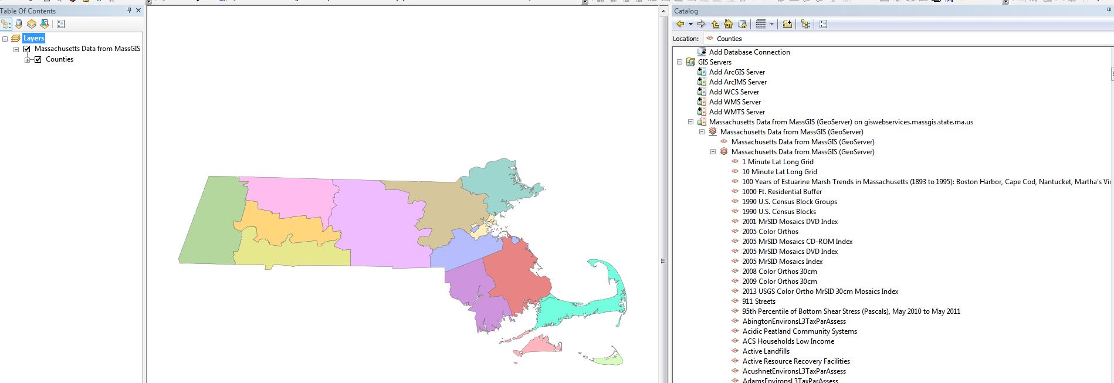The image size is (1114, 383).
Task: Click Add WCS Server
Action: point(734,92)
